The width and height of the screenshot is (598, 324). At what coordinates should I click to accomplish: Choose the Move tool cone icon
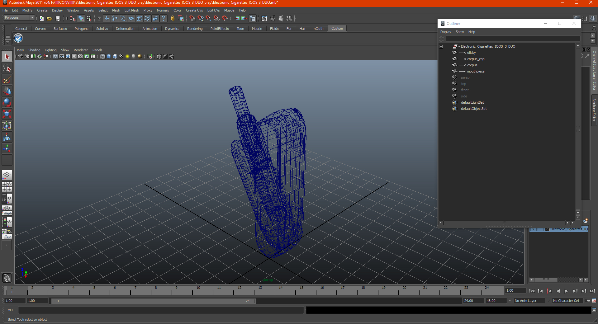7,91
